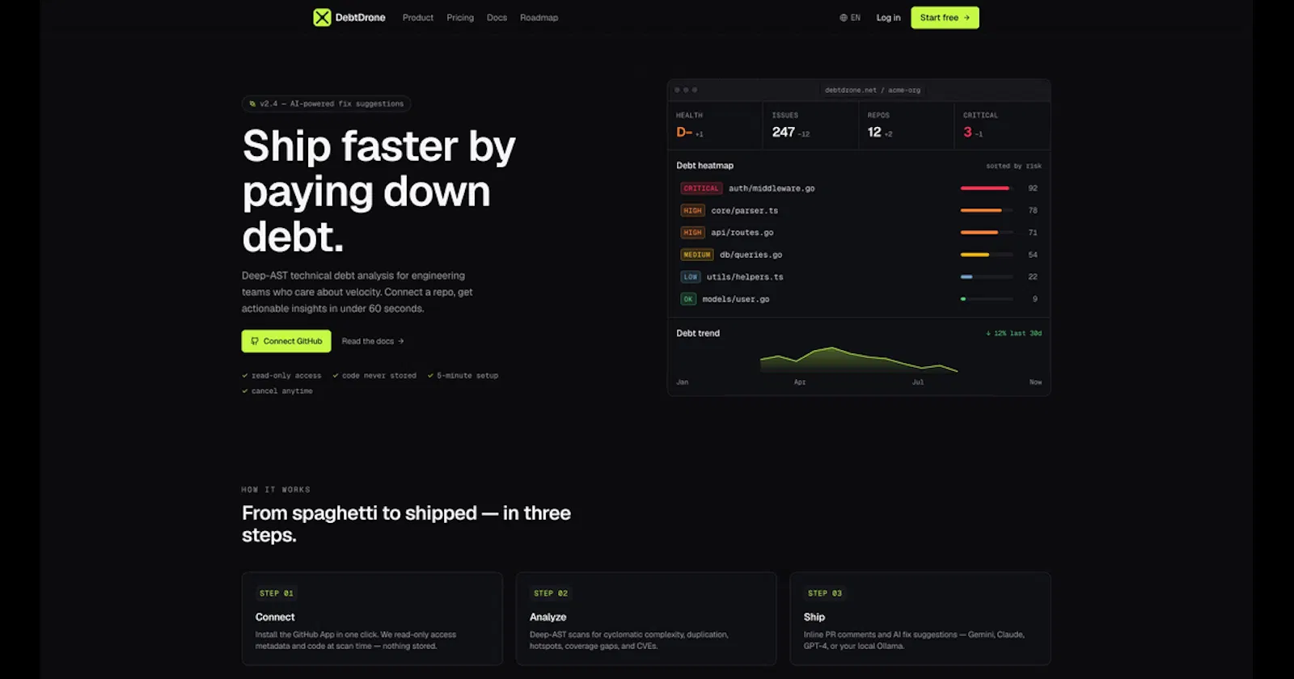Click the CRITICAL count 3
Image resolution: width=1294 pixels, height=679 pixels.
[x=967, y=132]
